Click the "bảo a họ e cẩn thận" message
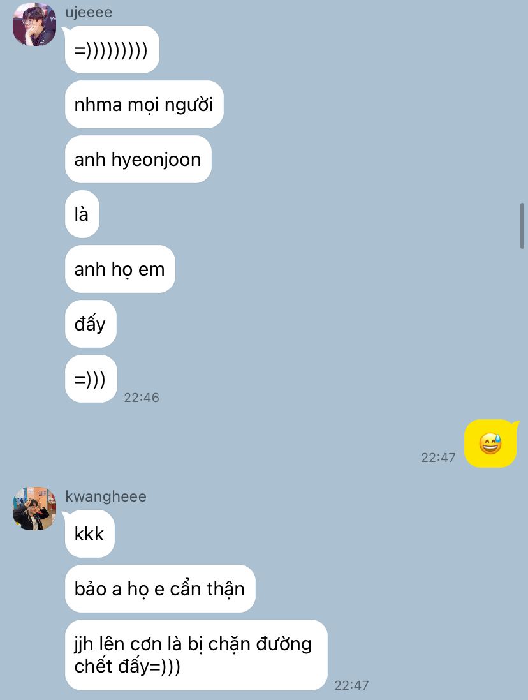The width and height of the screenshot is (528, 700). pos(160,589)
